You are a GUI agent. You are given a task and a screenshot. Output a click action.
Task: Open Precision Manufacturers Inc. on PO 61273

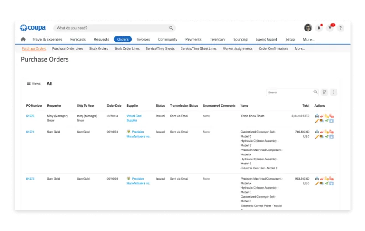[x=138, y=181]
